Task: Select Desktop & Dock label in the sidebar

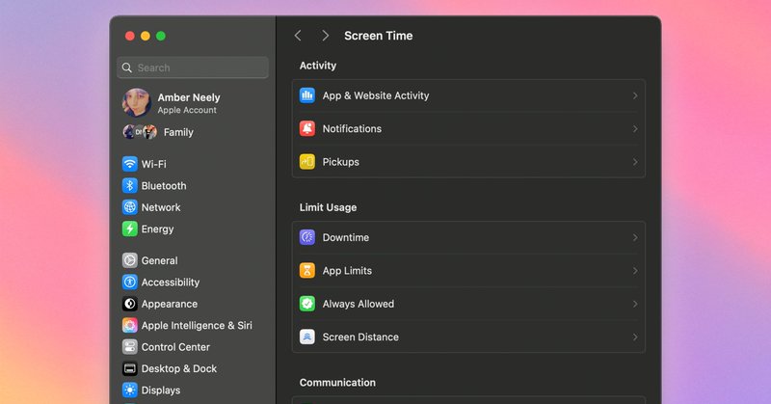Action: point(179,368)
